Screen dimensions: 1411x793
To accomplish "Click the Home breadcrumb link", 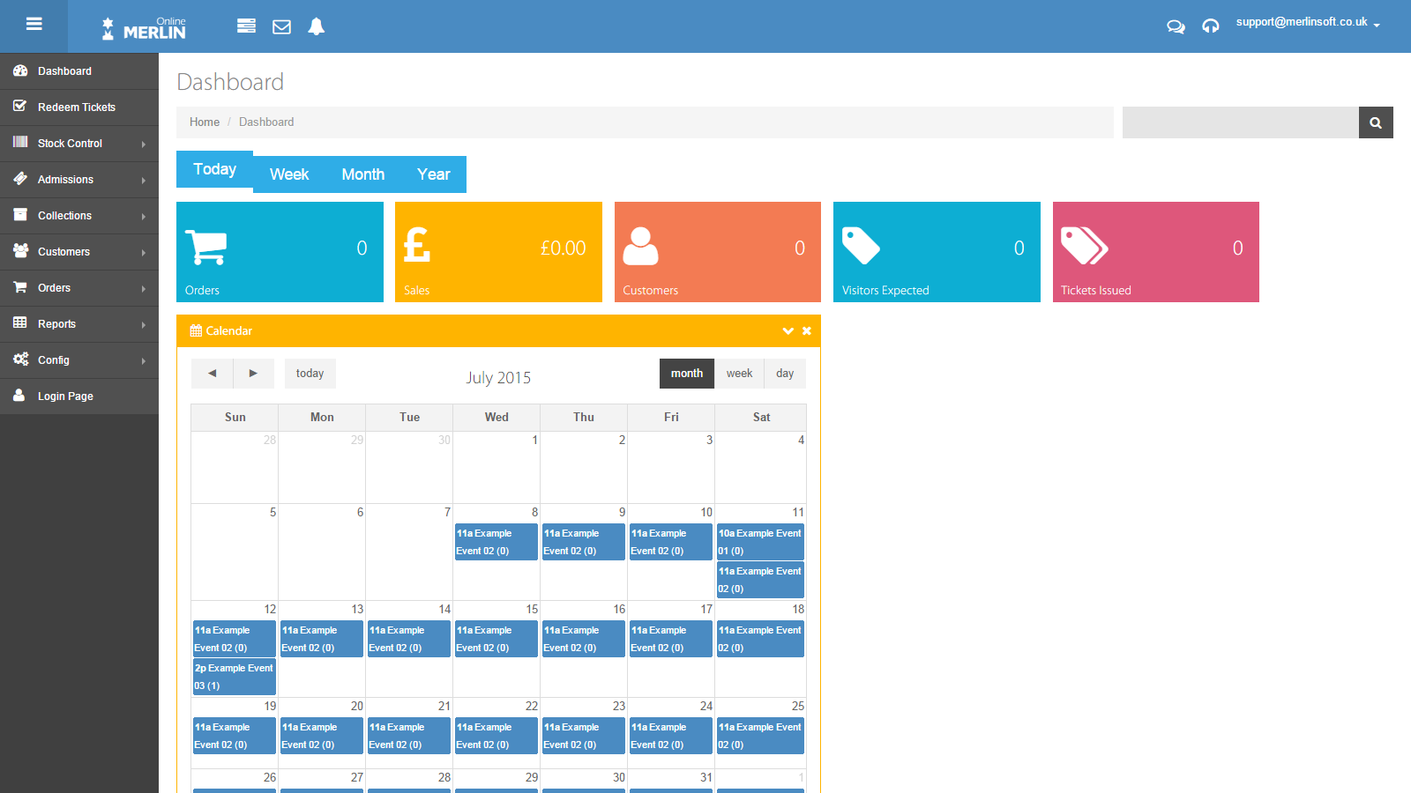I will [205, 122].
